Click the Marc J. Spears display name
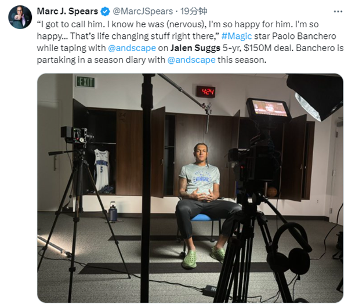 [67, 12]
